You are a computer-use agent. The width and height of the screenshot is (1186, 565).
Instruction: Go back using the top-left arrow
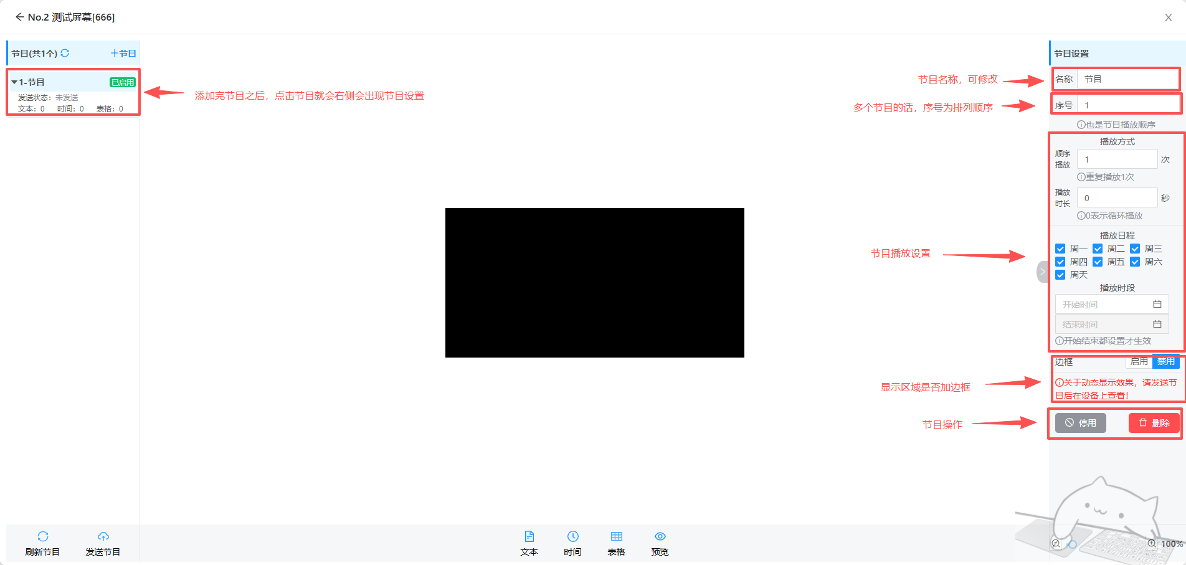click(x=19, y=17)
